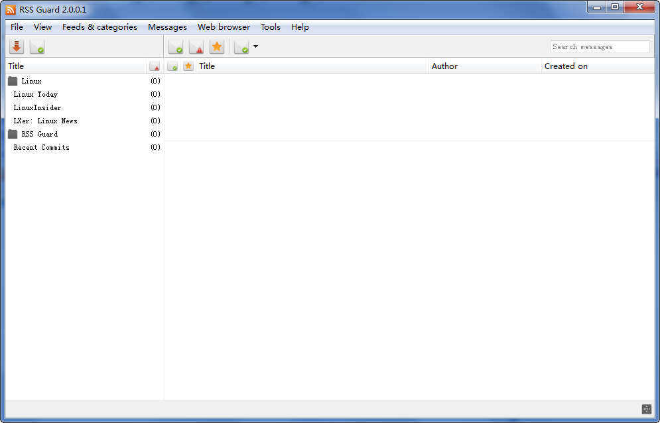Sort messages by the read-status envelope column
This screenshot has height=423, width=660.
(x=172, y=66)
